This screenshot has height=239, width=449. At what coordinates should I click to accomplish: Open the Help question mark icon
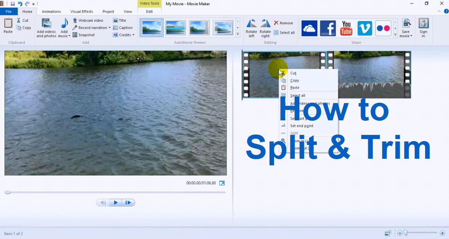point(446,11)
